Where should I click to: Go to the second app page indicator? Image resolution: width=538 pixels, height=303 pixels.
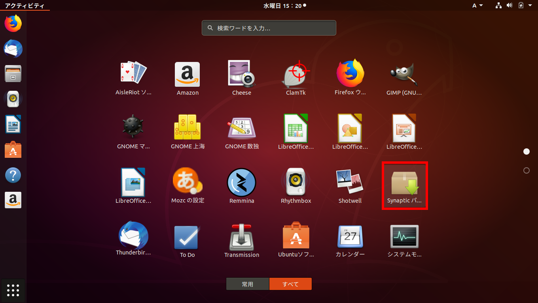click(527, 170)
